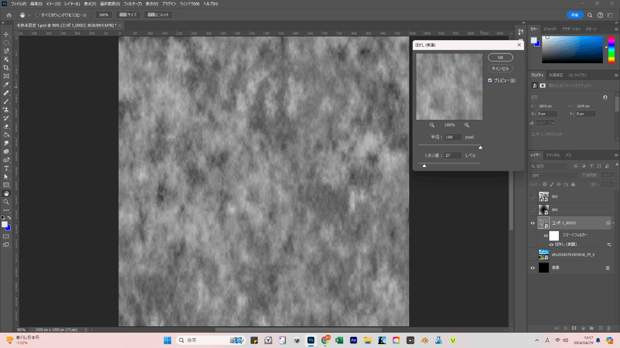Select the Zoom tool in toolbar
620x348 pixels.
coord(6,202)
